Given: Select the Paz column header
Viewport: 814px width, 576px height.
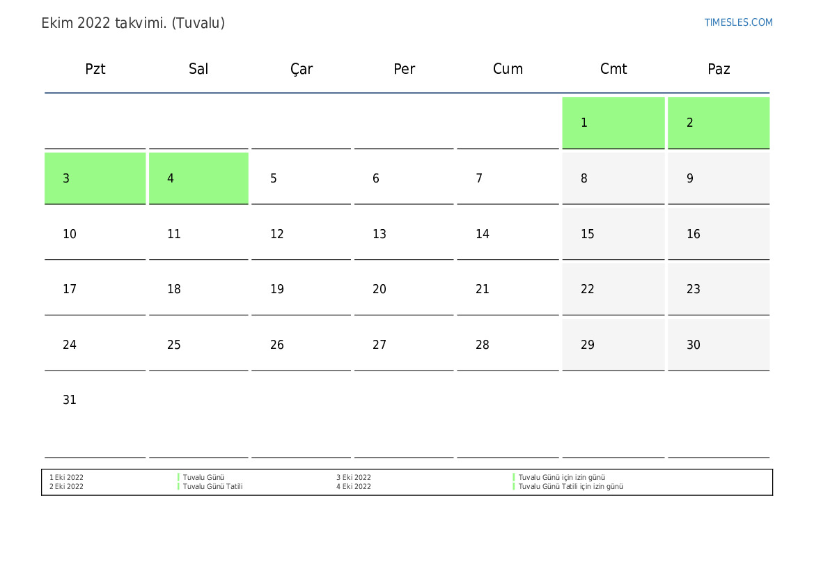Looking at the screenshot, I should pos(719,69).
